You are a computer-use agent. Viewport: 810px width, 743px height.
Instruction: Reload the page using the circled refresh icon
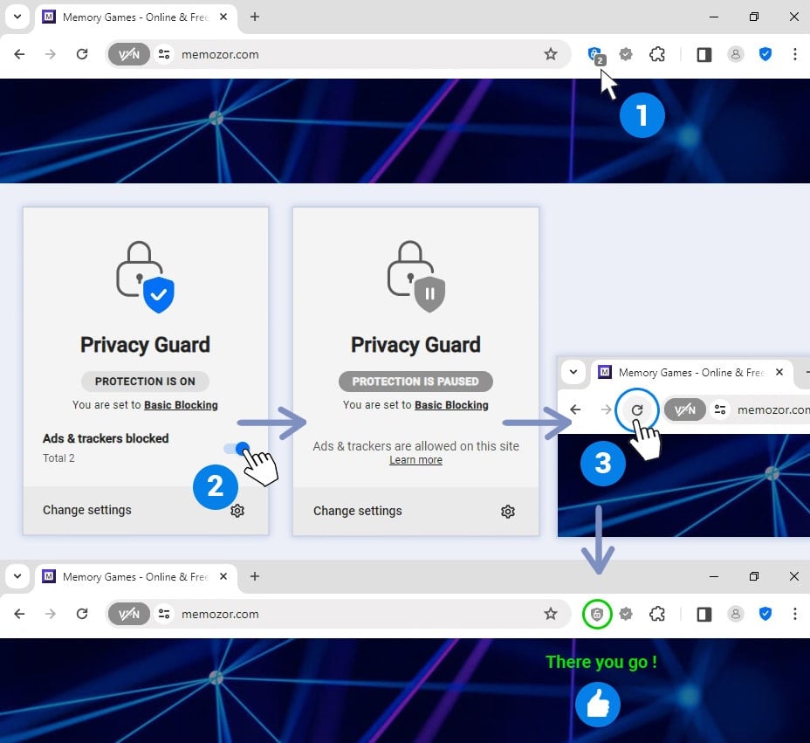(x=637, y=409)
